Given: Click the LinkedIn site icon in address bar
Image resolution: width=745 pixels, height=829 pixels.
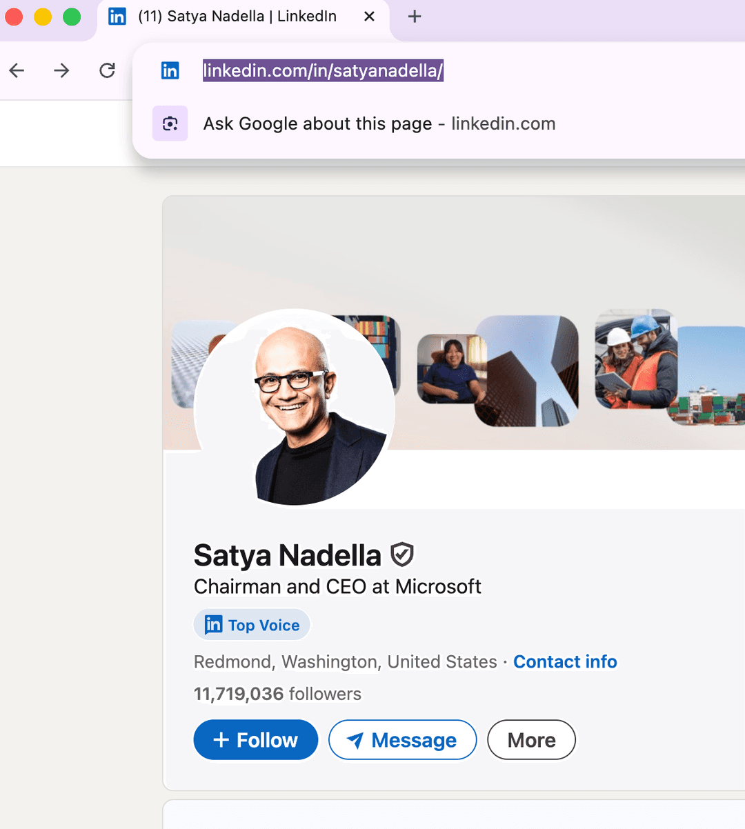Looking at the screenshot, I should coord(170,70).
